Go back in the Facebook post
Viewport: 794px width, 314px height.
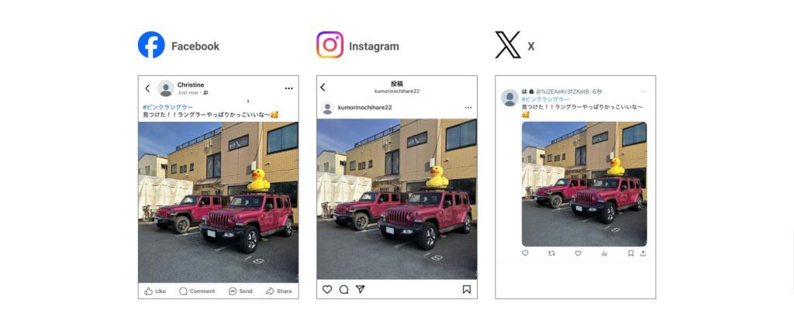click(x=147, y=88)
